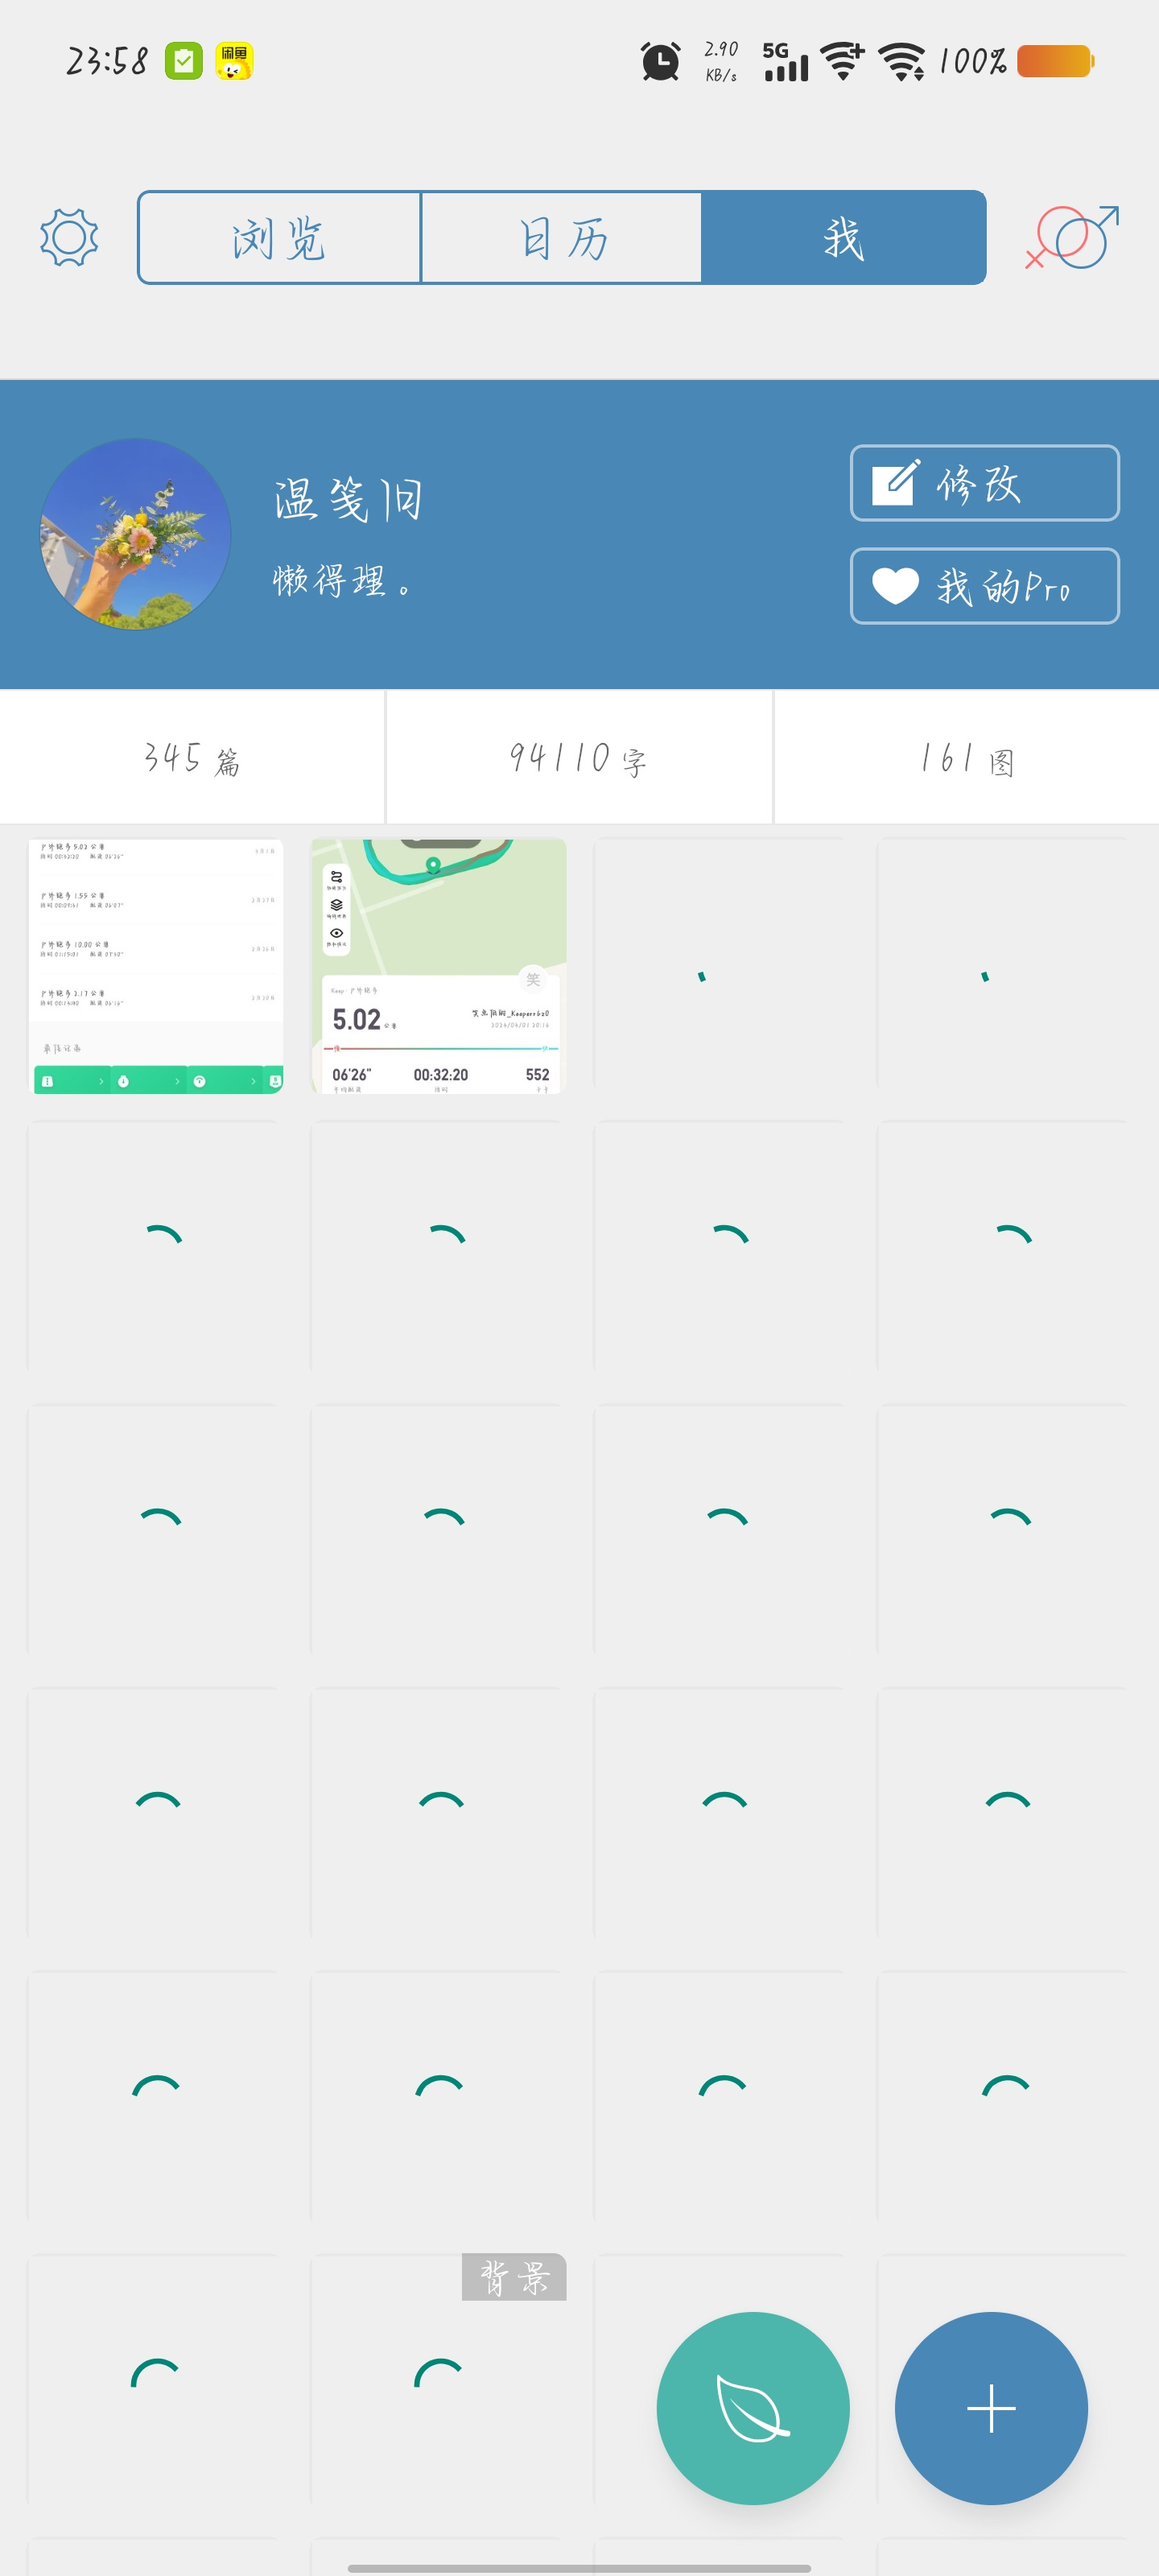Tap the yellow app notification icon

235,62
